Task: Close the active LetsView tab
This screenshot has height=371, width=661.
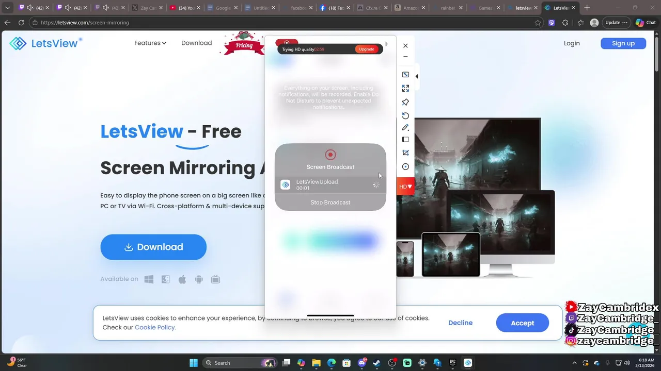Action: point(573,8)
